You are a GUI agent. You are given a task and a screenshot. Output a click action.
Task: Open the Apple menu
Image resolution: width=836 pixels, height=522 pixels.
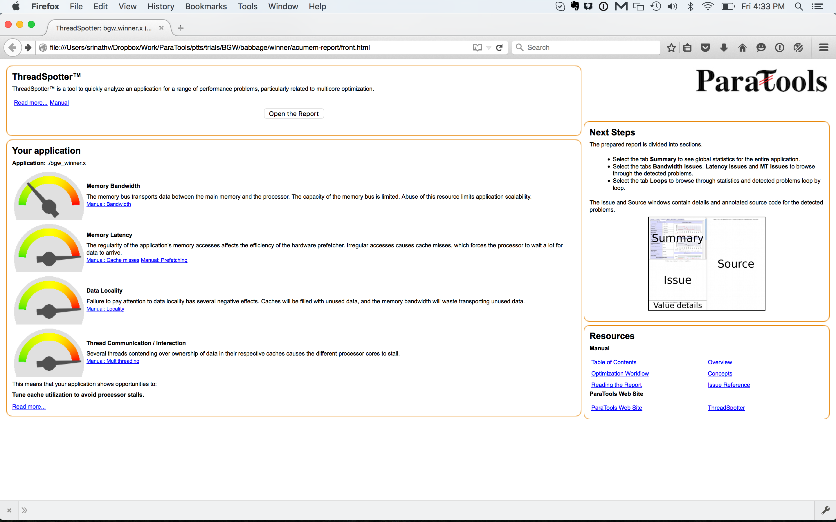point(16,6)
